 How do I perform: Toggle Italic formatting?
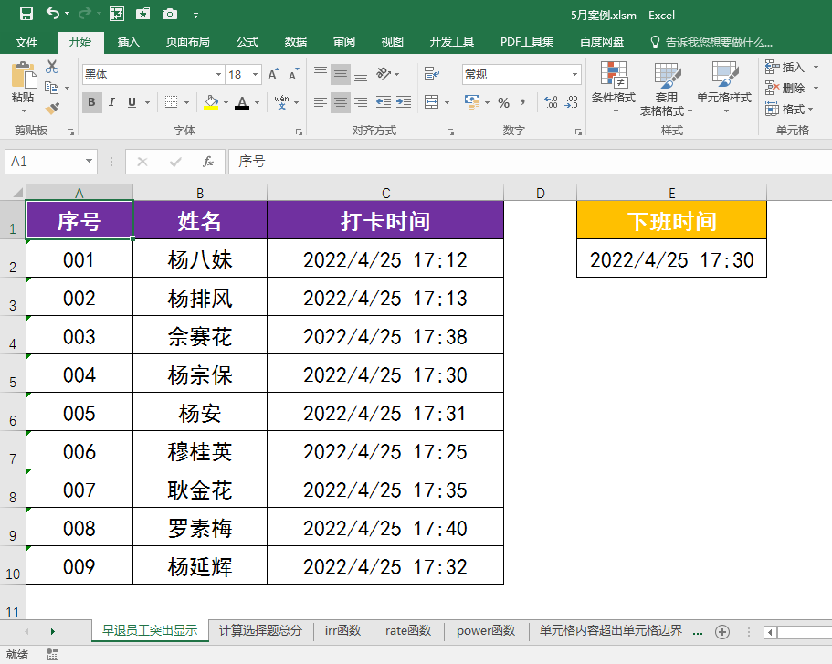point(111,102)
